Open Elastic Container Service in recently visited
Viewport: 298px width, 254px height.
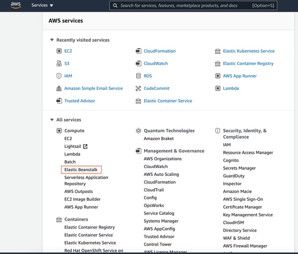click(168, 101)
